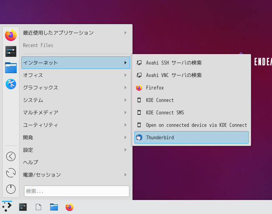Expand the 最近使用したアプリケーション submenu arrow
This screenshot has width=272, height=214.
pos(125,33)
